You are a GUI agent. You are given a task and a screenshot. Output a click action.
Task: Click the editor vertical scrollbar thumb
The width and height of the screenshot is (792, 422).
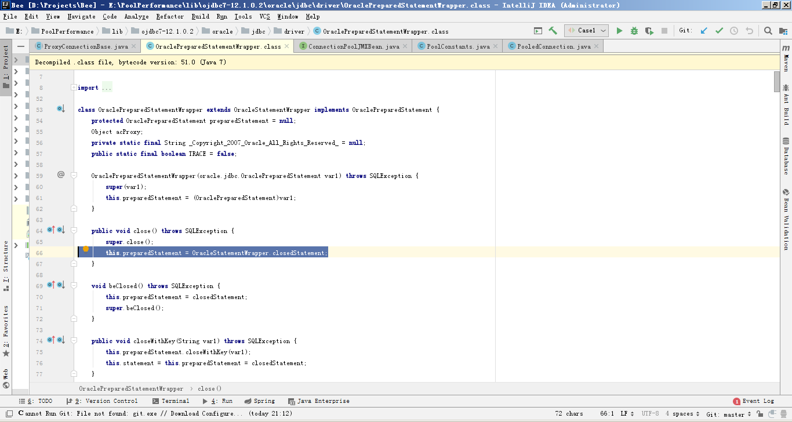click(777, 81)
